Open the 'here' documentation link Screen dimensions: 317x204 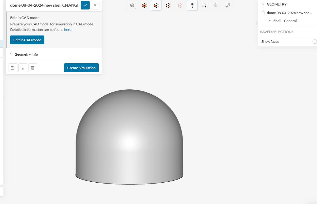pyautogui.click(x=68, y=29)
